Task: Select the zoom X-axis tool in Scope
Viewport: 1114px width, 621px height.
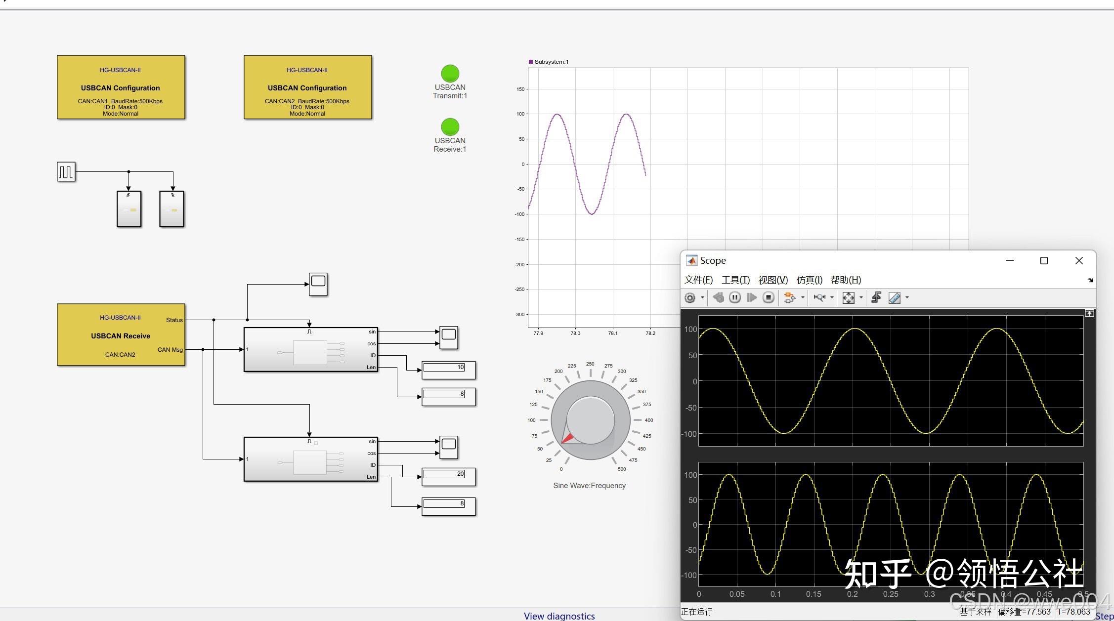Action: pos(820,297)
